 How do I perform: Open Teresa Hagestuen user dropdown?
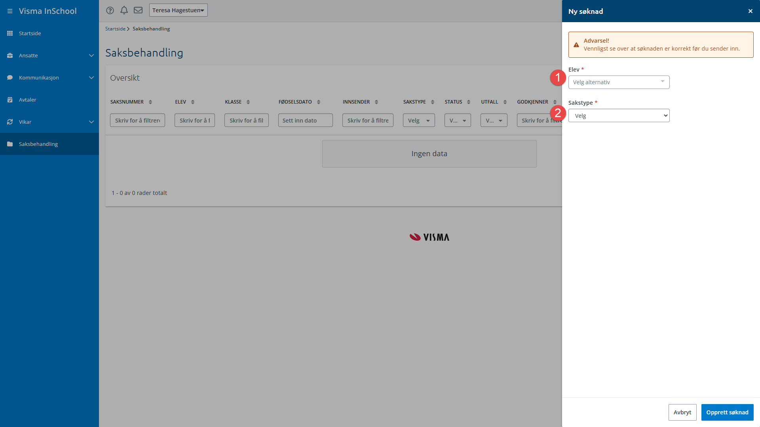pos(178,10)
